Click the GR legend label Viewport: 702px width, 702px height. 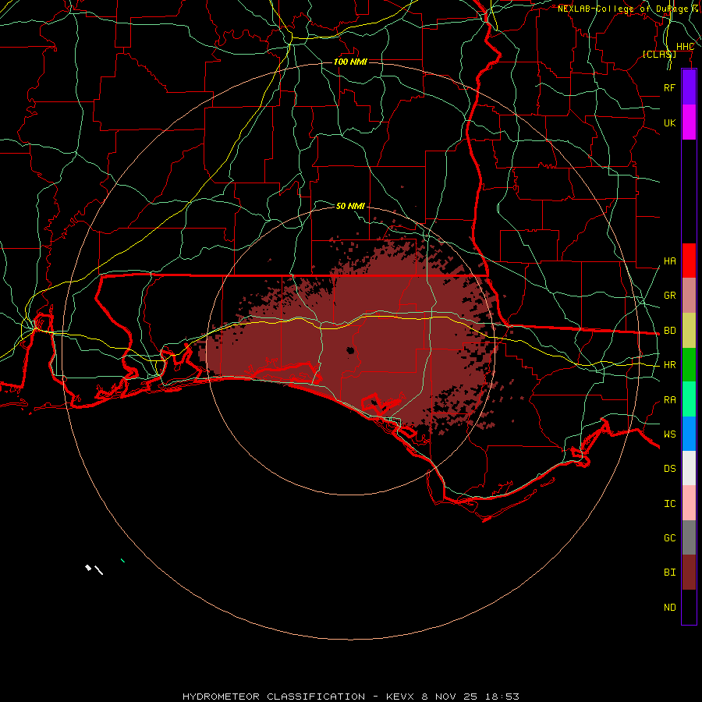point(670,296)
